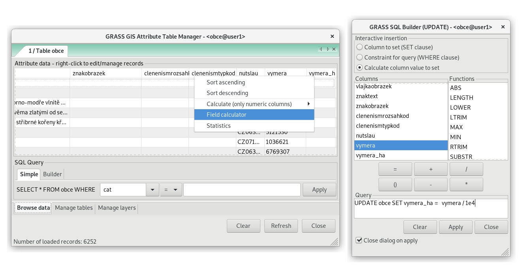This screenshot has height=276, width=520.
Task: Click table cell with value '1036621'
Action: point(285,142)
